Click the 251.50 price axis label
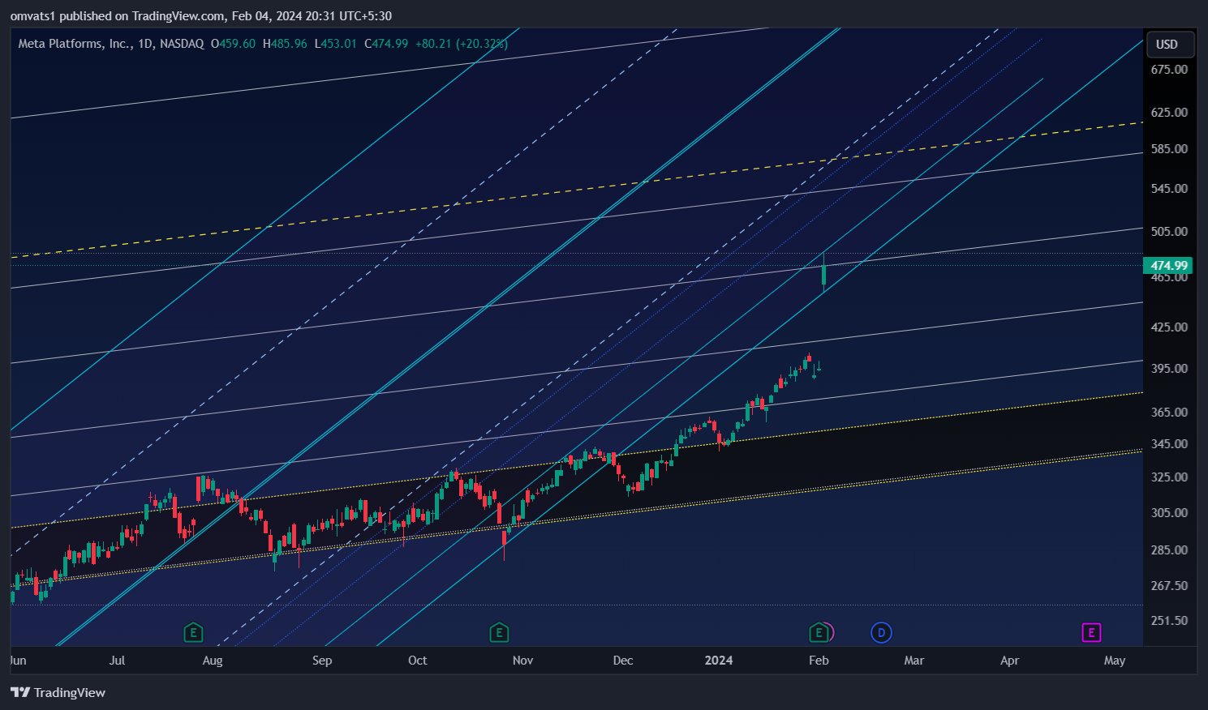Image resolution: width=1208 pixels, height=710 pixels. pyautogui.click(x=1169, y=621)
